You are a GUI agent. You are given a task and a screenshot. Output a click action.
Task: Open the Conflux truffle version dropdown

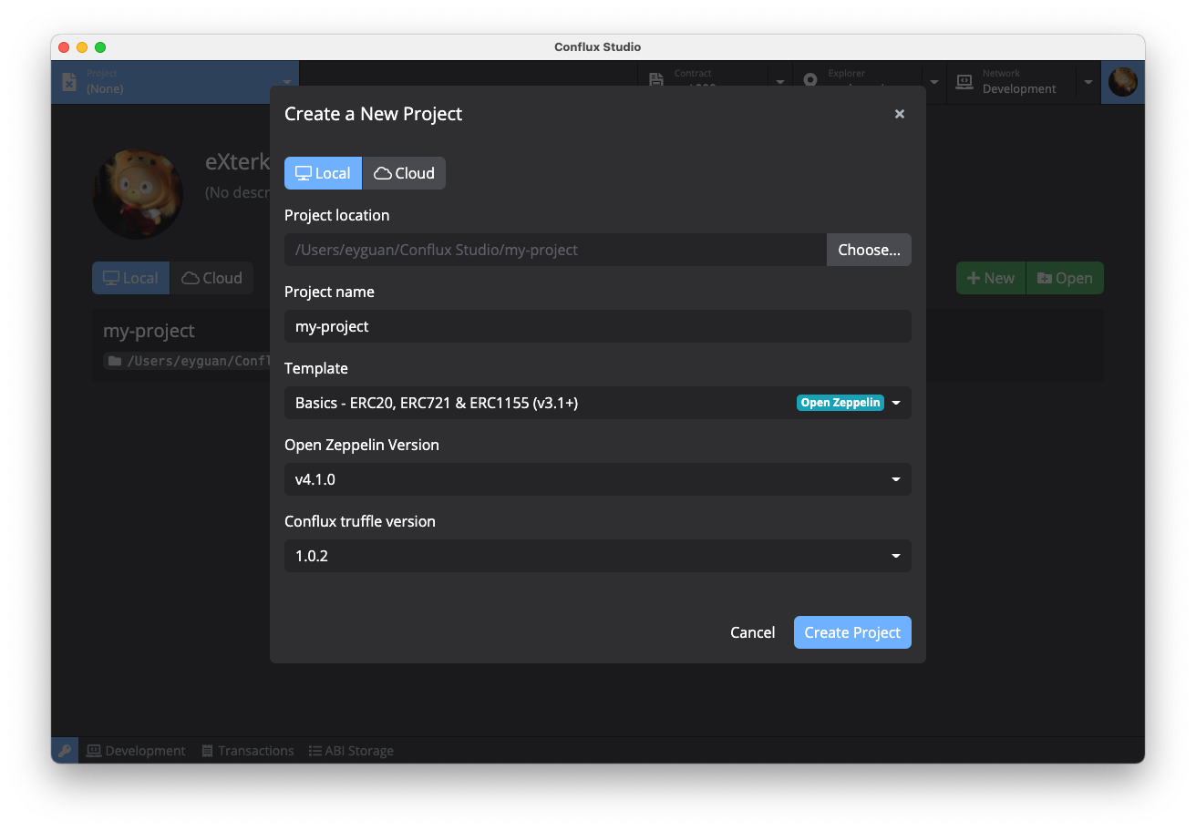(598, 556)
